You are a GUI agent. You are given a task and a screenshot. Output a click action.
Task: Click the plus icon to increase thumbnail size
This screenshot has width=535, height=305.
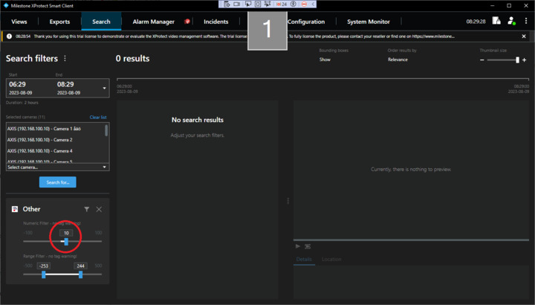pos(525,60)
